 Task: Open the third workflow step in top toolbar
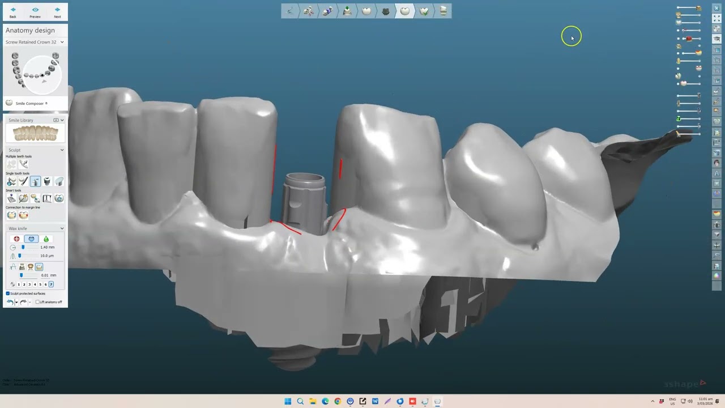328,11
